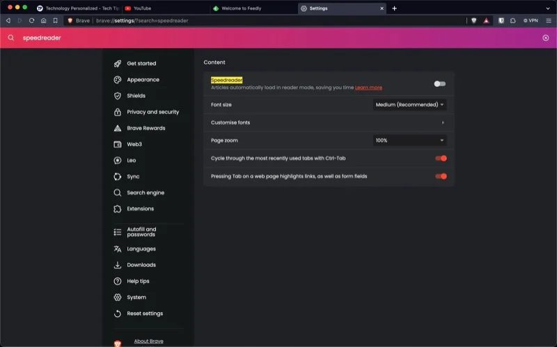
Task: Click the Downloads arrow icon
Action: click(118, 265)
